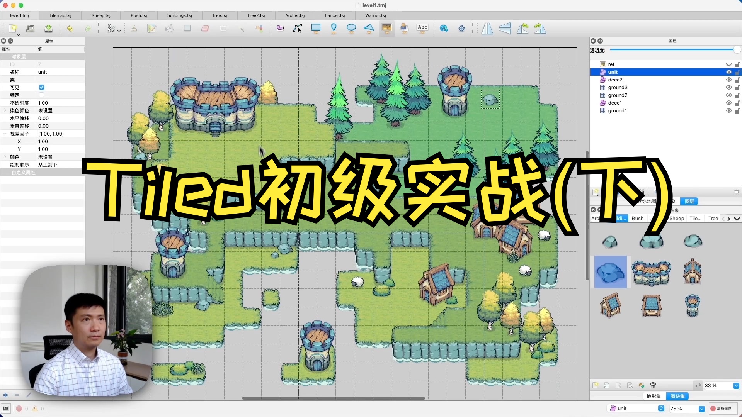The width and height of the screenshot is (742, 417).
Task: Switch to the 地形集 terrain sets tab
Action: tap(654, 396)
